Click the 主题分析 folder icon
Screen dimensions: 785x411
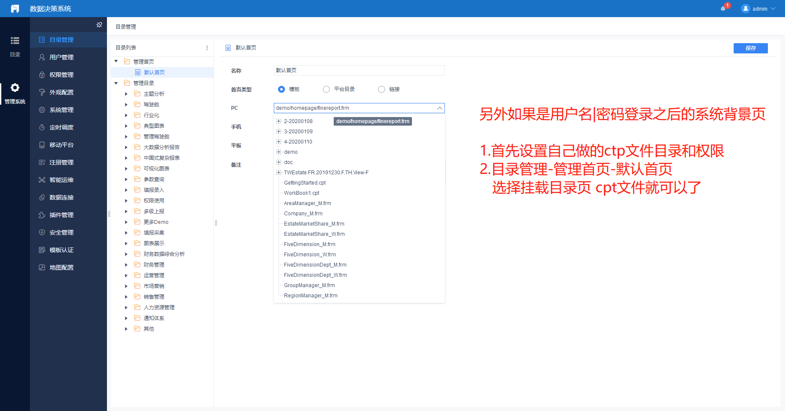point(137,94)
